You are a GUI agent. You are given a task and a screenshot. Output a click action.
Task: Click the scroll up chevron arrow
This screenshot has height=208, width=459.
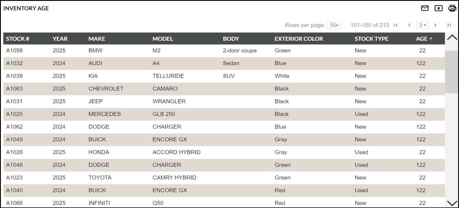click(452, 38)
